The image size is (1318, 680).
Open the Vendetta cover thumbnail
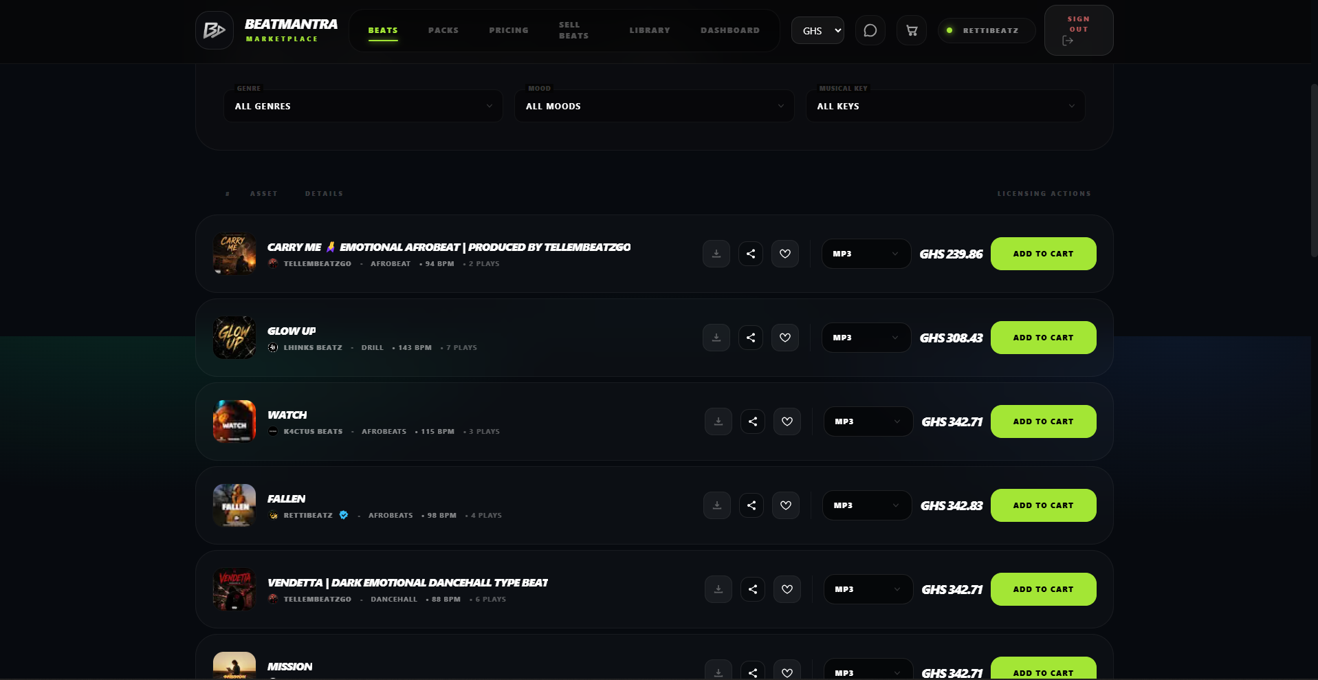(234, 589)
